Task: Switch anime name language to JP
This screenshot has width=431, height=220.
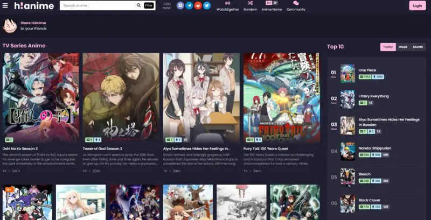Action: point(276,3)
